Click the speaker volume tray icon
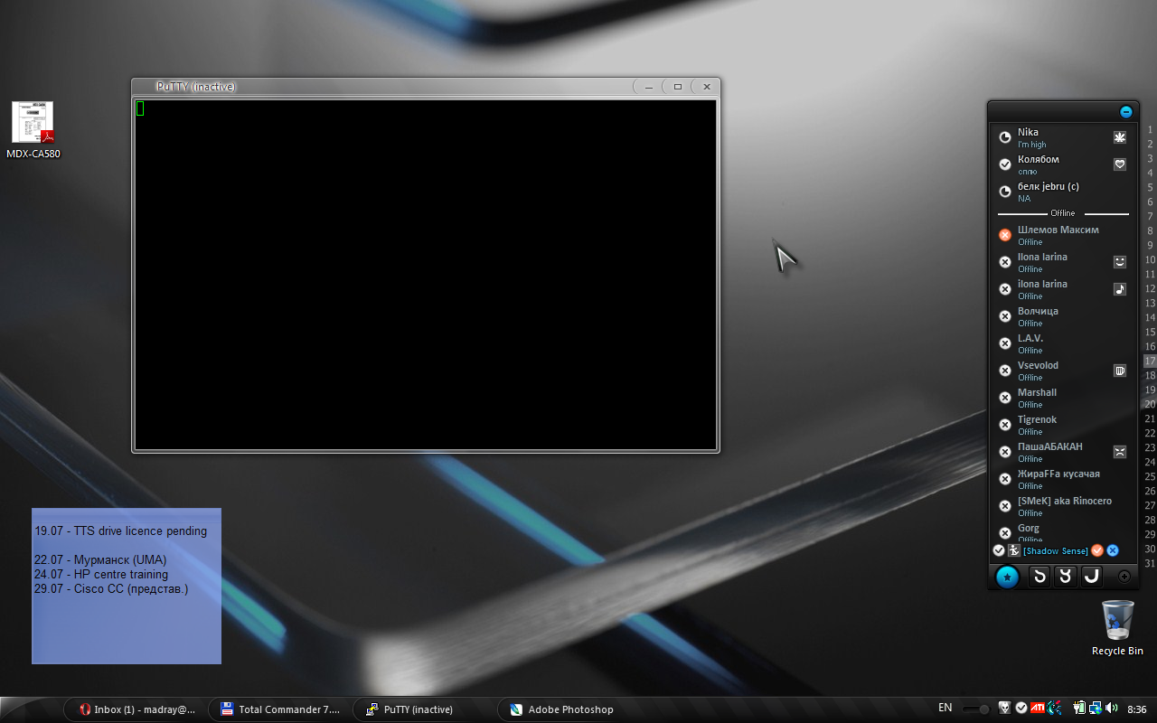Viewport: 1157px width, 723px height. tap(1111, 708)
